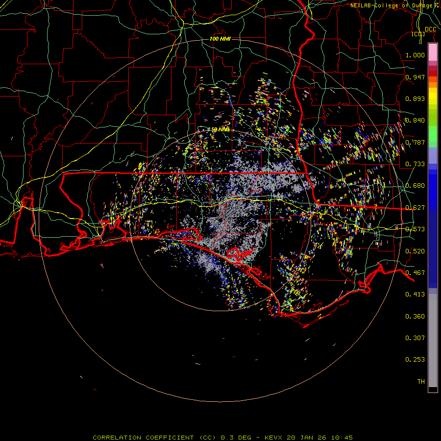
Task: Click the 0.360 legend value
Action: 415,317
